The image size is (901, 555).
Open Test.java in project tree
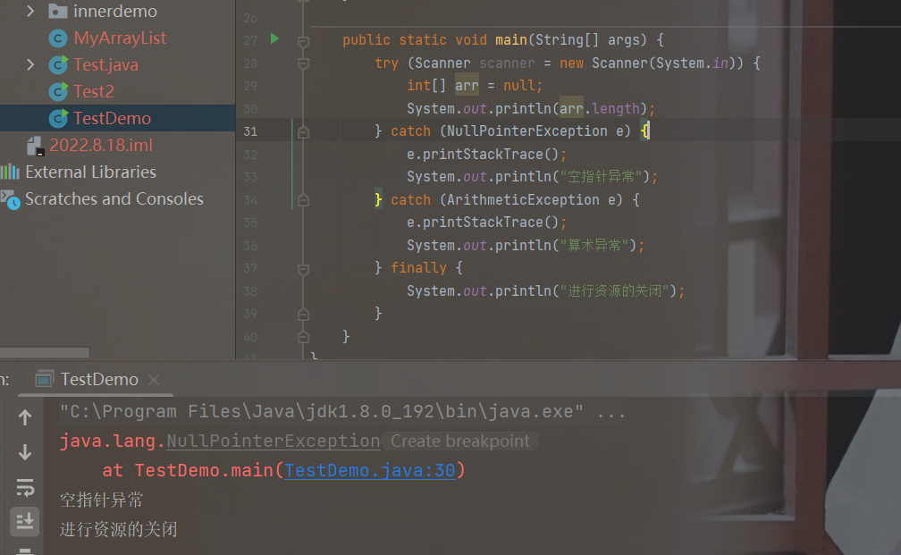(105, 64)
